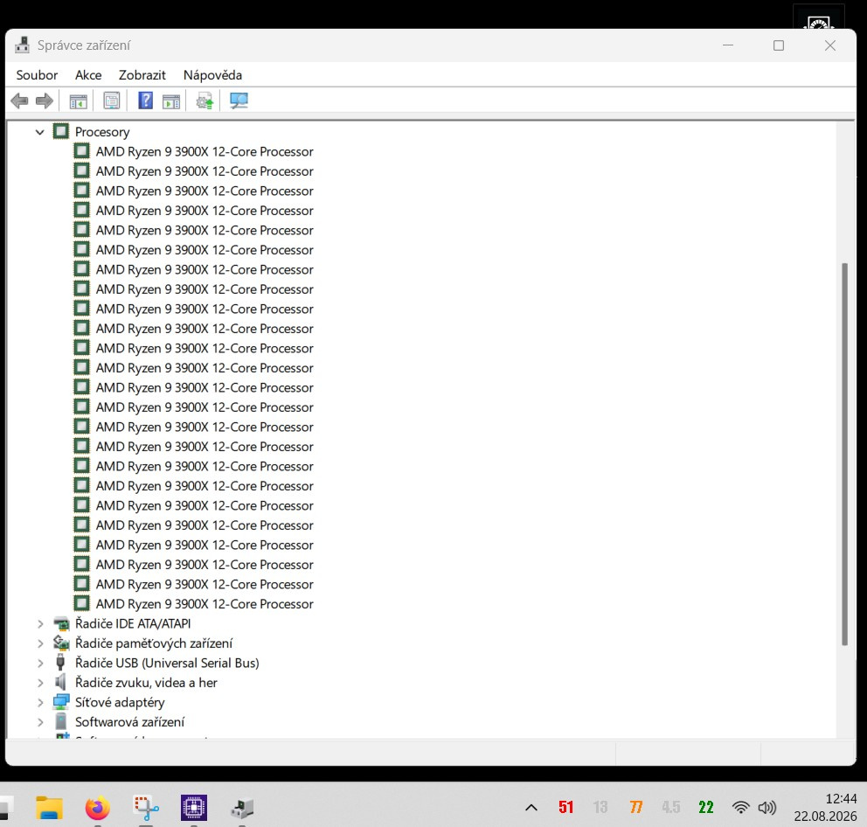Select the Softwarová zařízení label

click(130, 722)
